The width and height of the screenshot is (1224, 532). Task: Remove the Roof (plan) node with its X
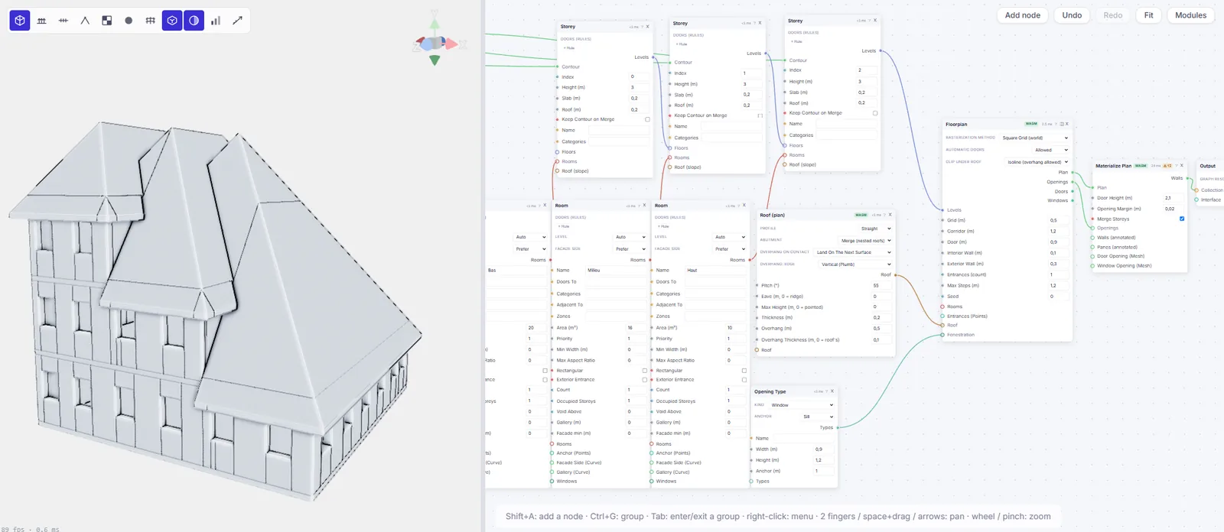point(890,215)
